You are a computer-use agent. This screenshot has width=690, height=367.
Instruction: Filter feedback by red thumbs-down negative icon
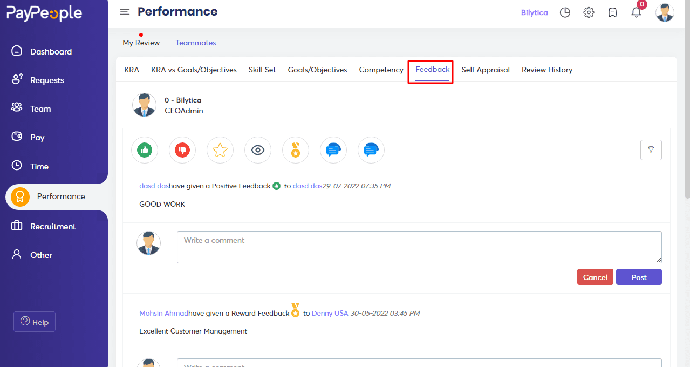click(x=182, y=150)
